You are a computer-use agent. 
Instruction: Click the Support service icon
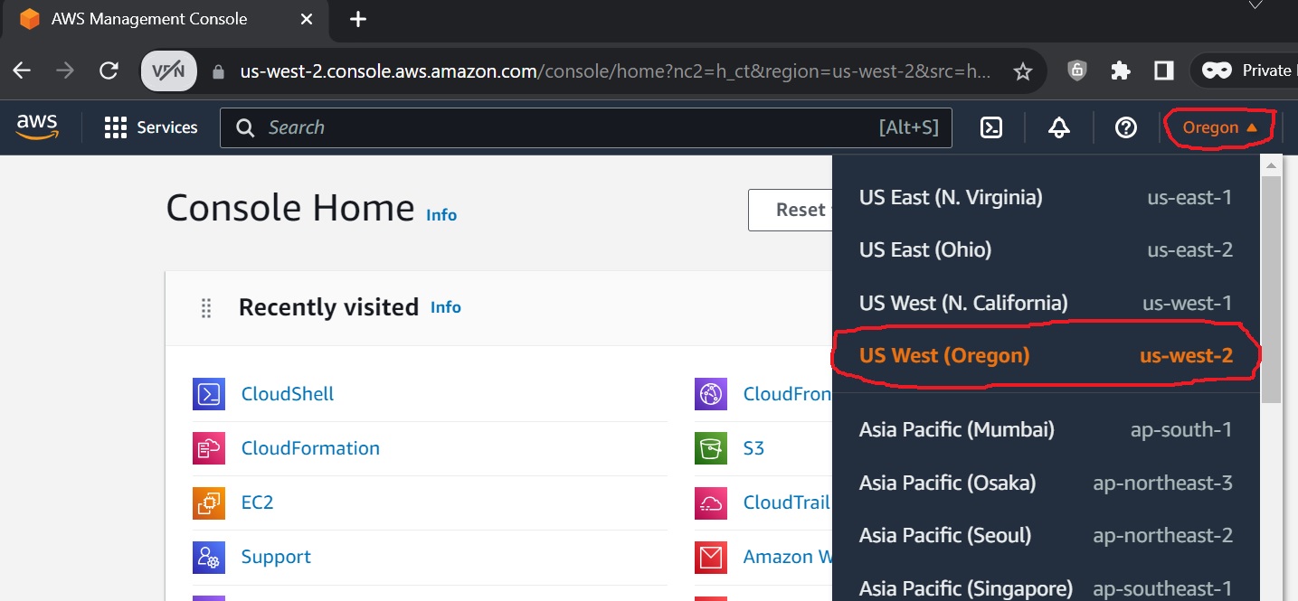[x=209, y=557]
